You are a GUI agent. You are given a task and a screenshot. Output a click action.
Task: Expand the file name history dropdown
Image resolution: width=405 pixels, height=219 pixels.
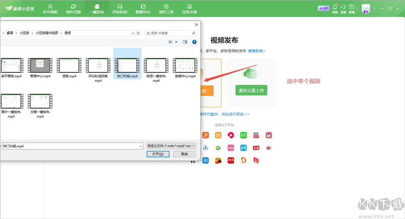pos(141,146)
